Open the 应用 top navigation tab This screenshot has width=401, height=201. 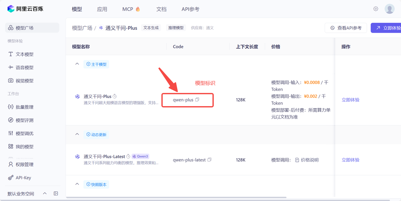[102, 9]
